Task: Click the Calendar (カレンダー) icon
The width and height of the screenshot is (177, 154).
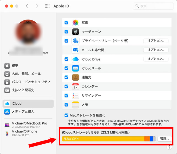Action: coord(76,86)
